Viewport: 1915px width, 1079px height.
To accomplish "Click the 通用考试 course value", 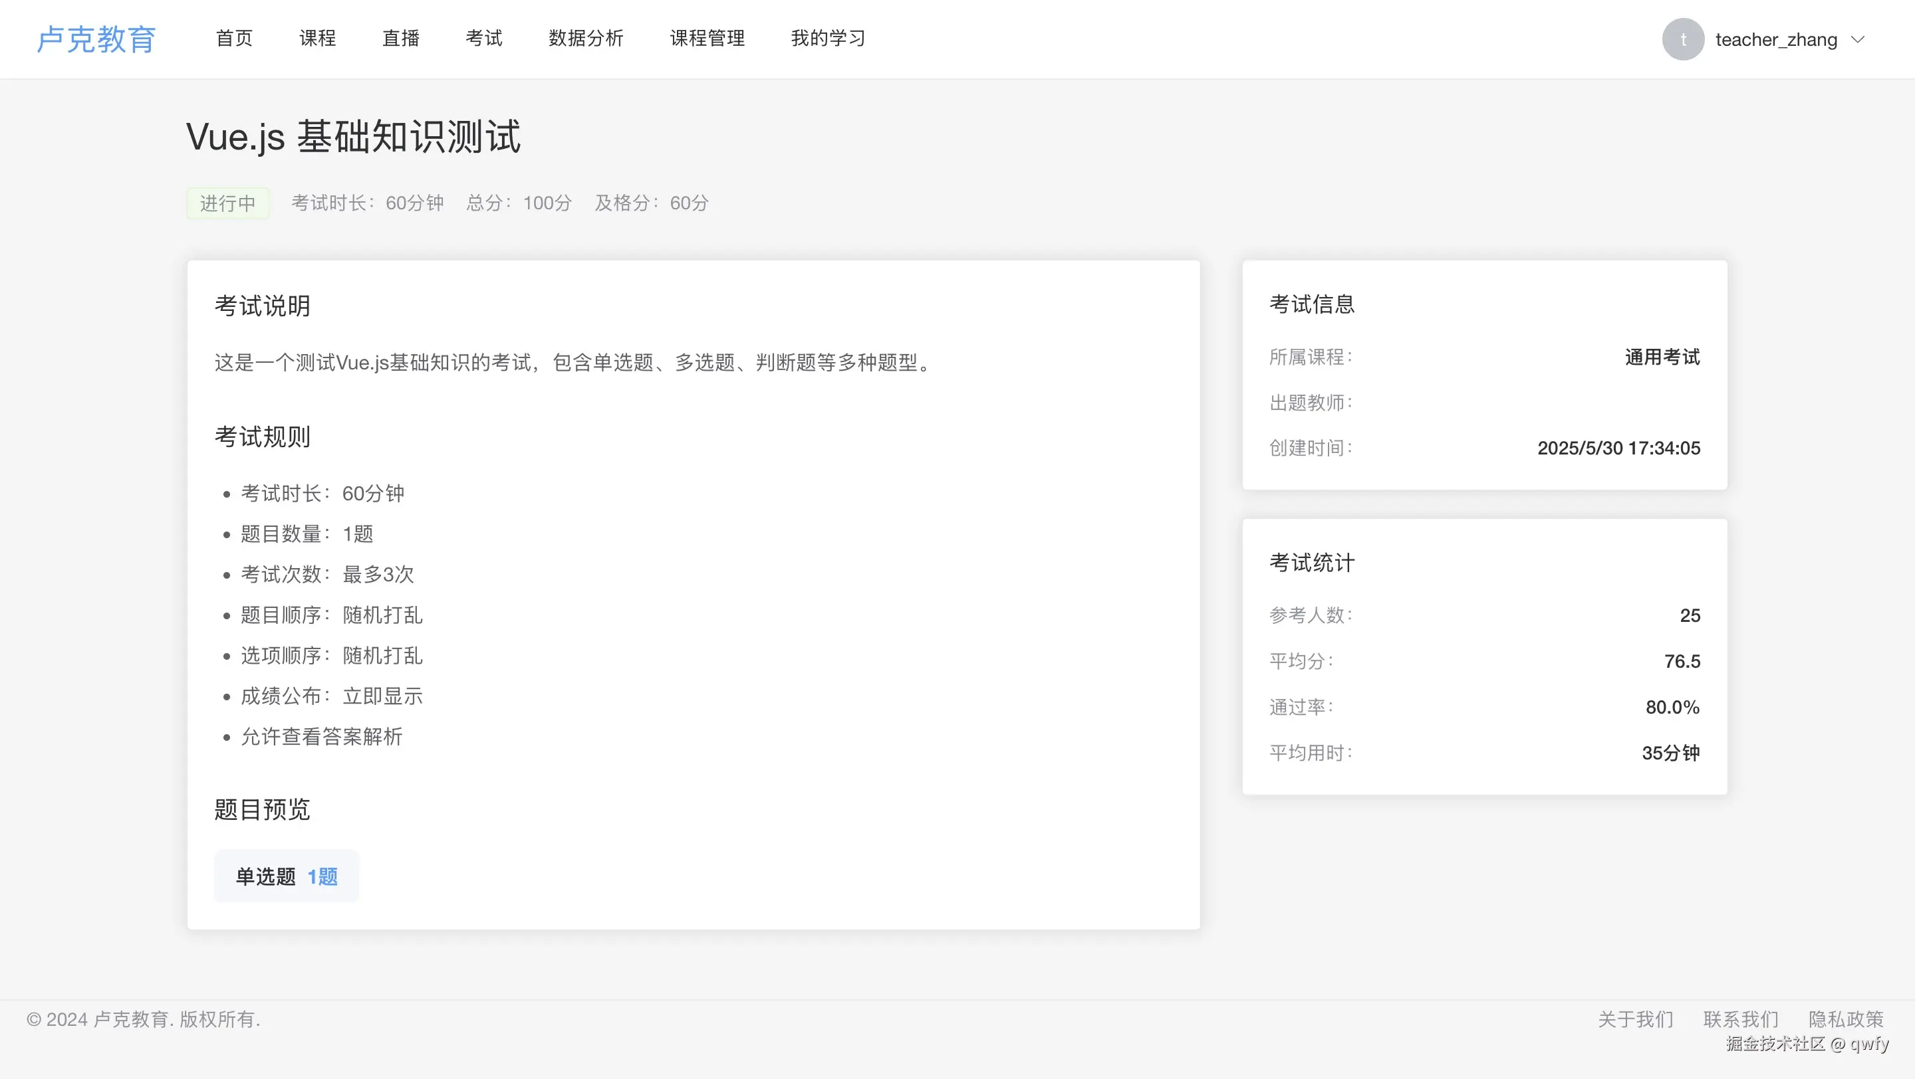I will [x=1662, y=357].
